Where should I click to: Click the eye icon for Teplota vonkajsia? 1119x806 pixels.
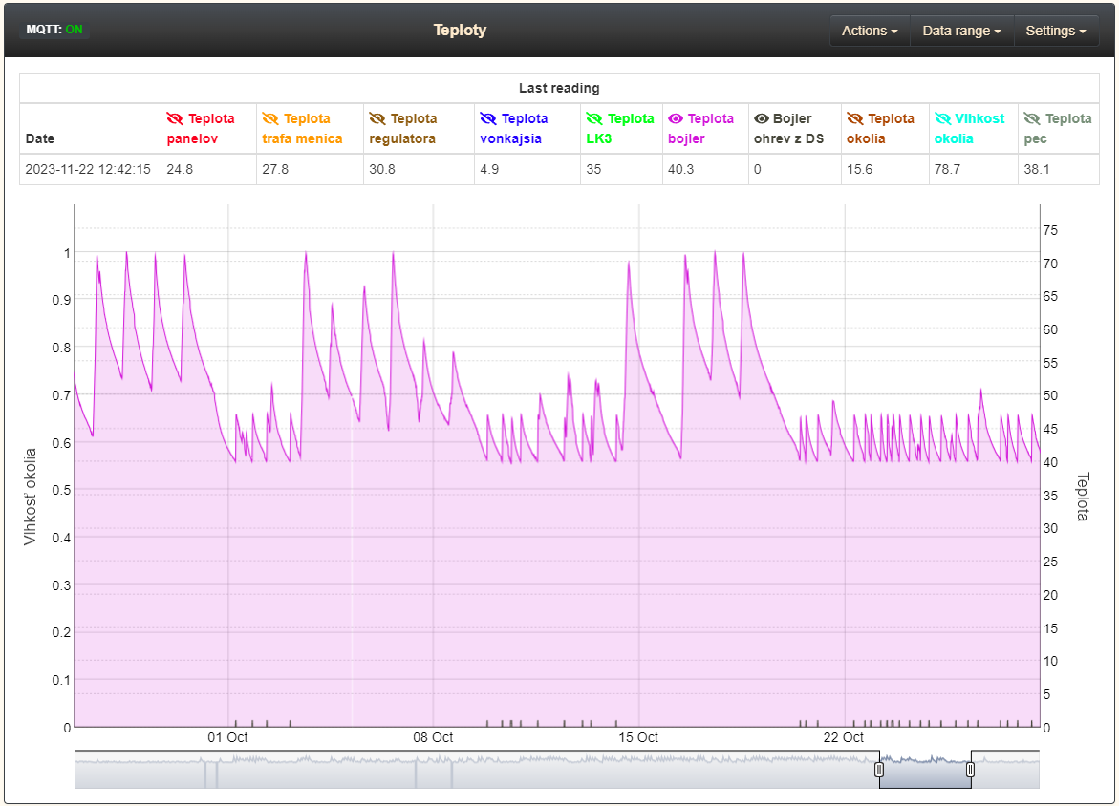click(488, 119)
